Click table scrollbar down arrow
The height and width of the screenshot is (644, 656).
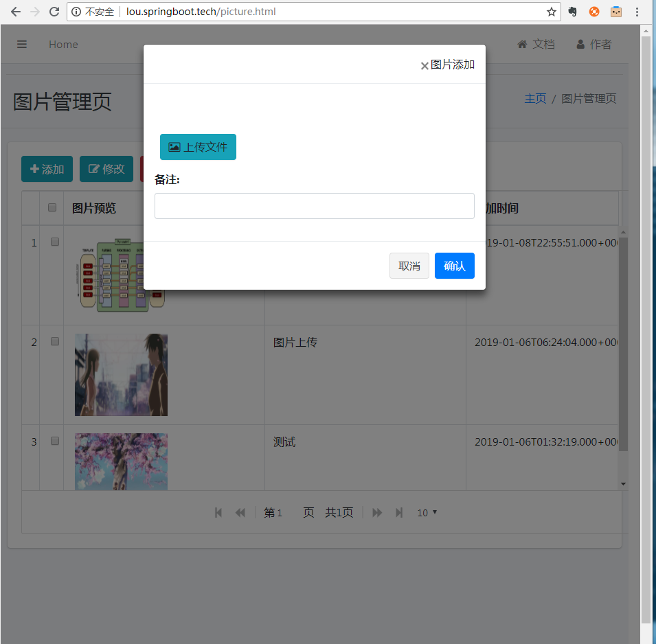coord(623,484)
